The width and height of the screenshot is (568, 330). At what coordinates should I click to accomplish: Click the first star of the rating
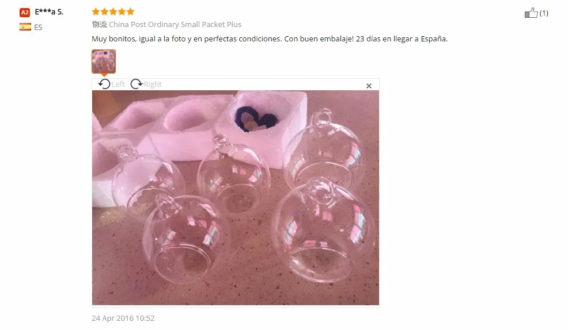click(96, 11)
